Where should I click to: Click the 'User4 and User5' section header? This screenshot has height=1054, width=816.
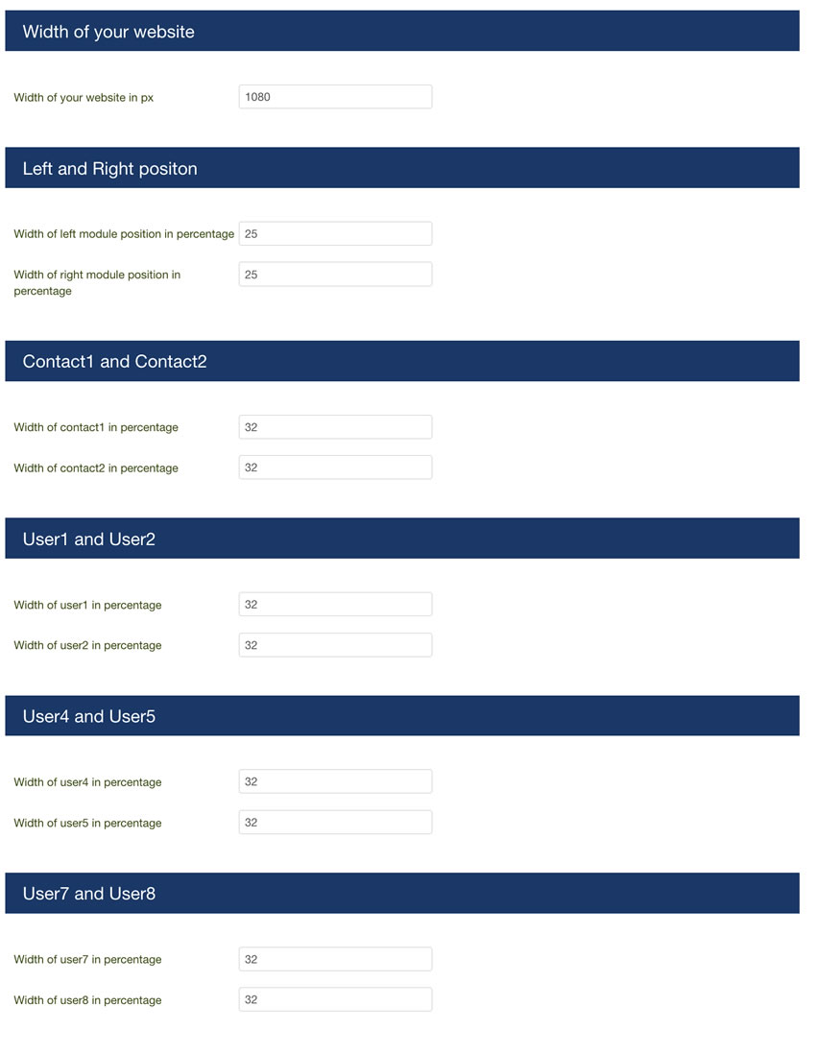pyautogui.click(x=402, y=716)
